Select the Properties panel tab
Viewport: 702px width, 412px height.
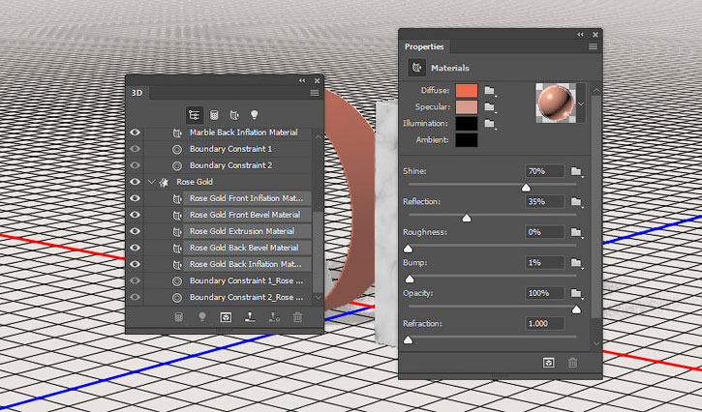tap(424, 46)
